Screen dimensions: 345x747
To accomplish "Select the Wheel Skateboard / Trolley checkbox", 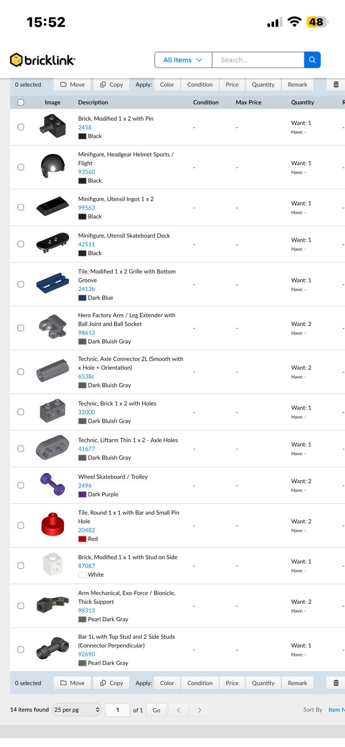I will 21,485.
